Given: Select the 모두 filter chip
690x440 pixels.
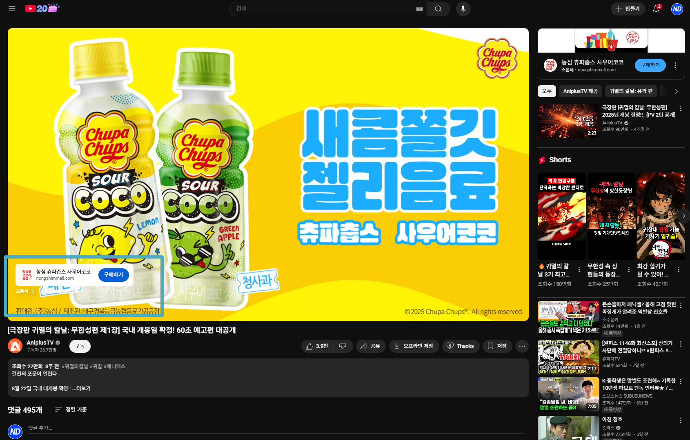Looking at the screenshot, I should click(x=547, y=91).
